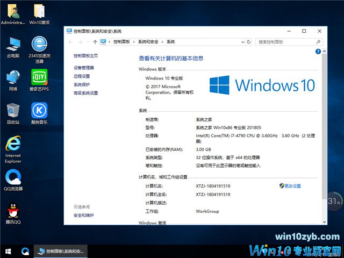Launch 2345加速浏览器 from desktop
The height and width of the screenshot is (258, 344).
coord(39,50)
